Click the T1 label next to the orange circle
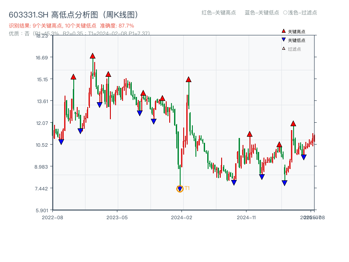 (187, 188)
